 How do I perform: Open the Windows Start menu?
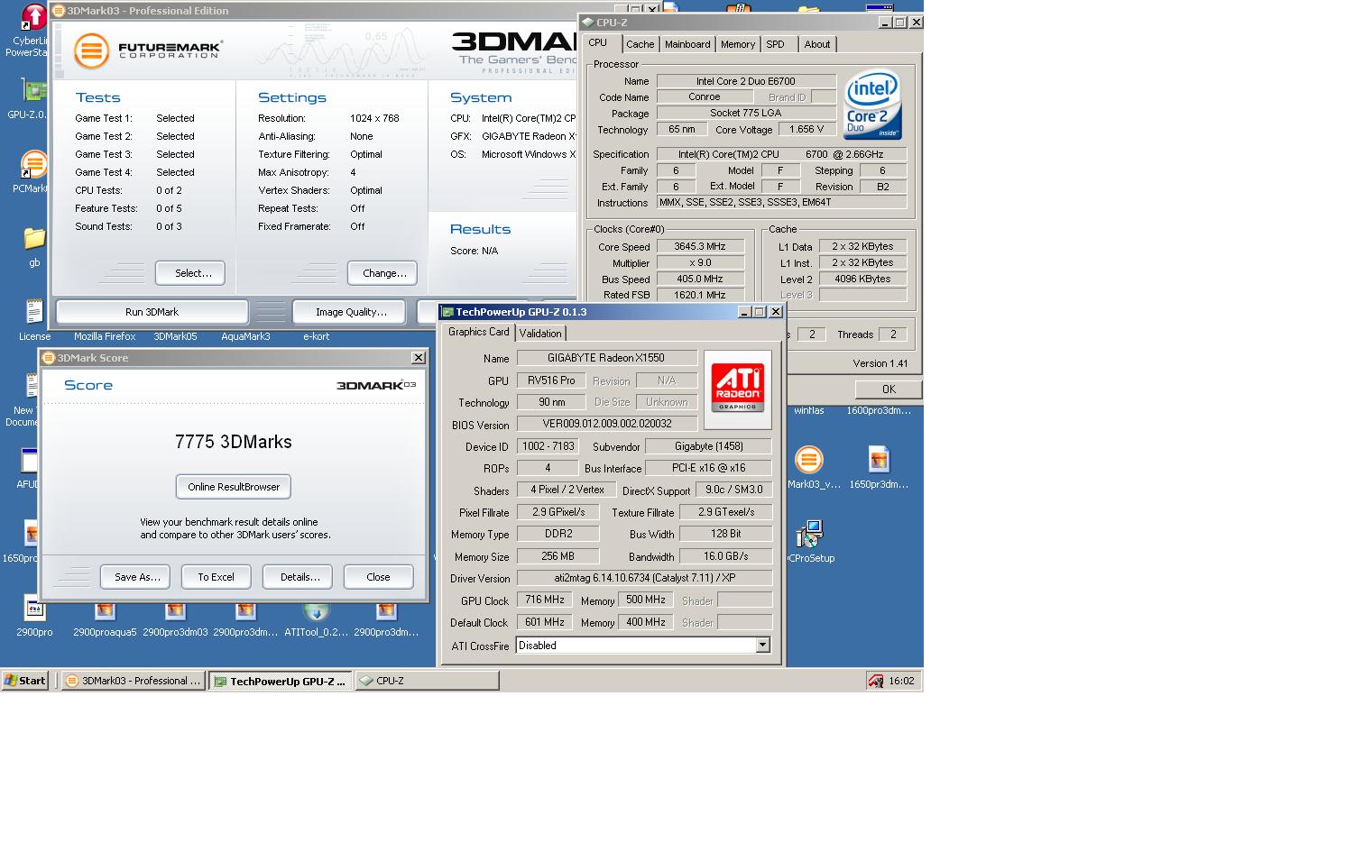[x=25, y=681]
